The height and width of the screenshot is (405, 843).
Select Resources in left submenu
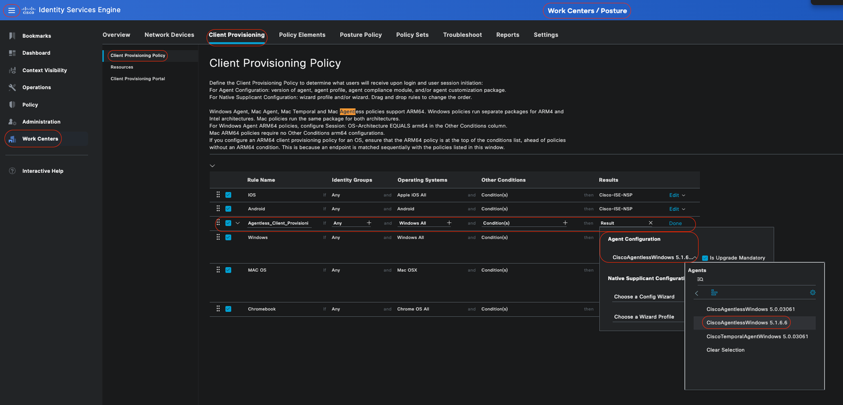click(122, 67)
